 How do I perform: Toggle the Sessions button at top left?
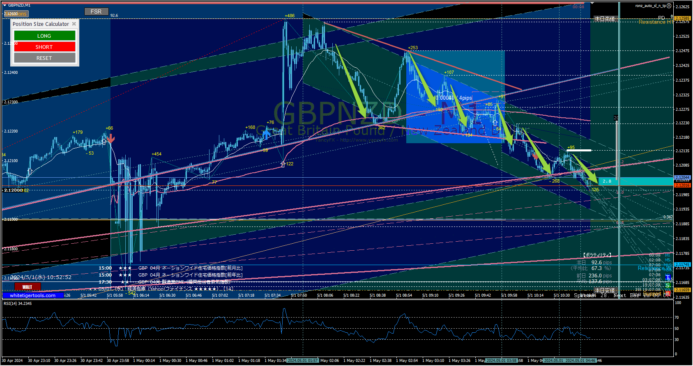pos(16,14)
